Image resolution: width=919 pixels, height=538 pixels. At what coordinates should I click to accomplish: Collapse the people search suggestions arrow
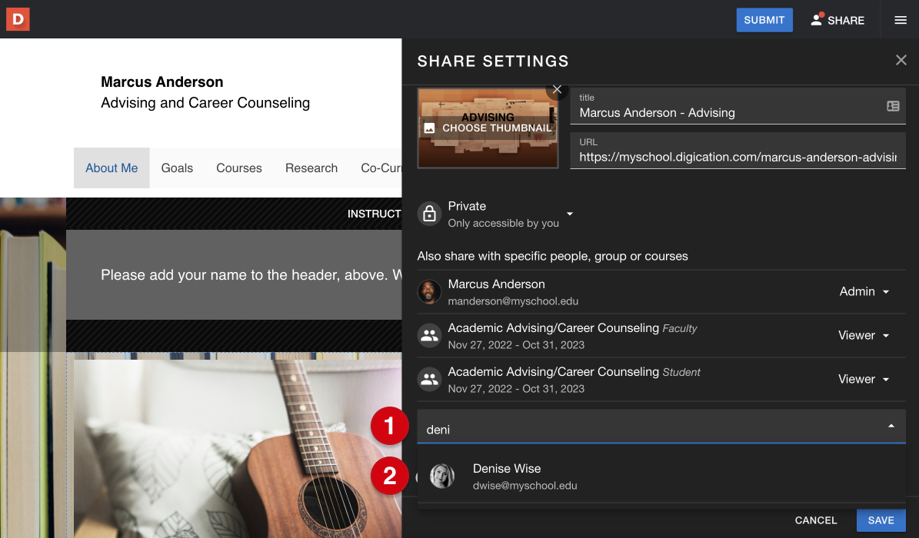click(x=891, y=426)
